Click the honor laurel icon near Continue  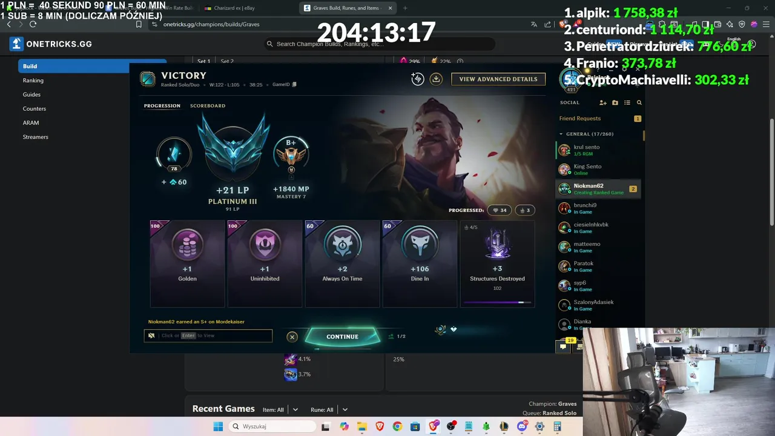point(441,329)
